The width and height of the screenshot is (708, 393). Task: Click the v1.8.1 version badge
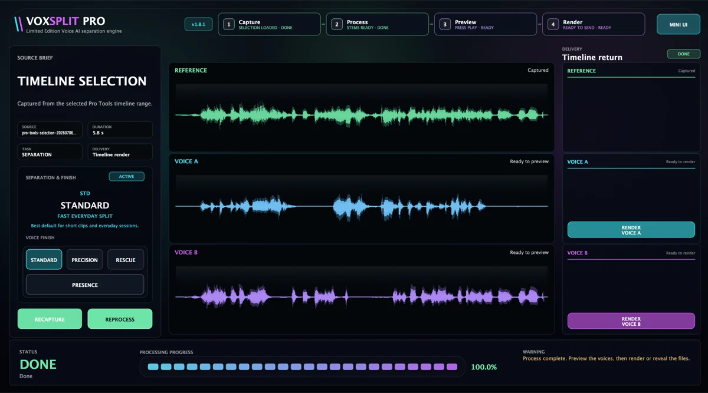point(198,24)
